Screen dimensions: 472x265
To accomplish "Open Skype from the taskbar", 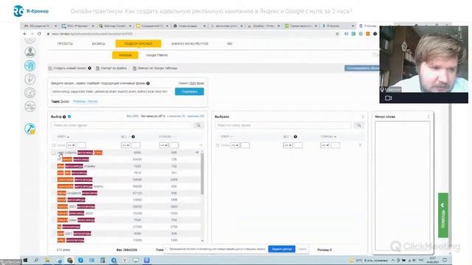I will pyautogui.click(x=80, y=260).
